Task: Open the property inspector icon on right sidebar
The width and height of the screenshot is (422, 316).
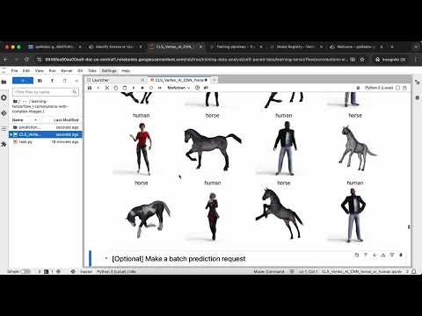Action: (x=418, y=83)
